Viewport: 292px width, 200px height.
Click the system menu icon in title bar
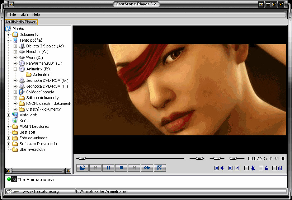(11, 4)
